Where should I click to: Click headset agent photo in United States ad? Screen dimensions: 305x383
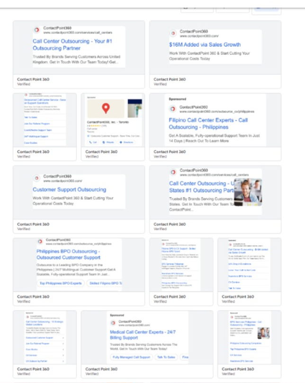coord(248,192)
